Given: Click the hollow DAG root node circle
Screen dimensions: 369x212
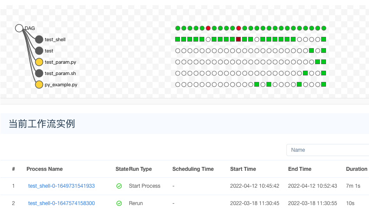Looking at the screenshot, I should click(x=19, y=28).
